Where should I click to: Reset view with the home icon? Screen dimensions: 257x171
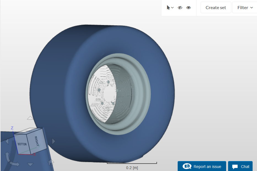point(51,162)
